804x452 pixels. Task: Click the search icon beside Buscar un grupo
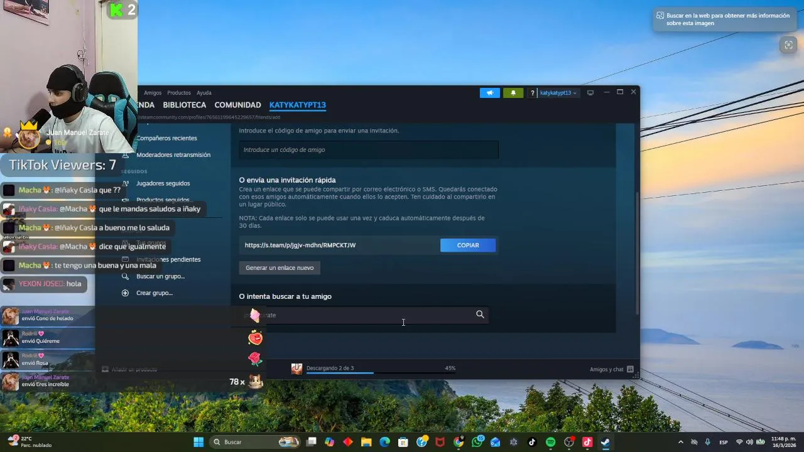[x=125, y=276]
